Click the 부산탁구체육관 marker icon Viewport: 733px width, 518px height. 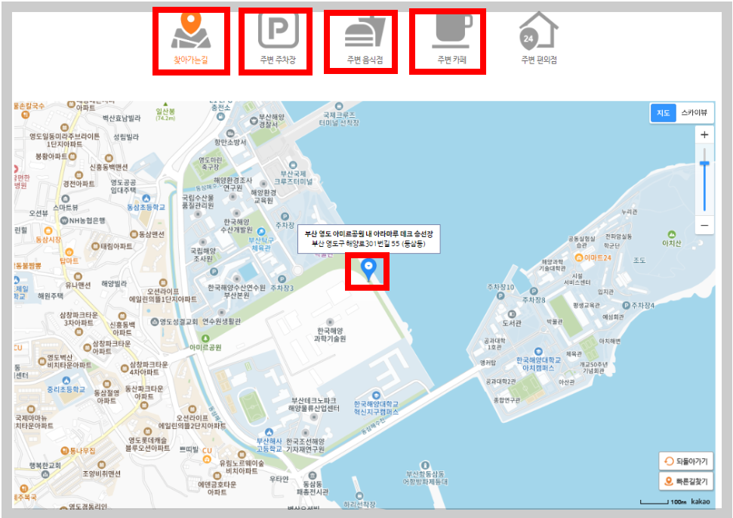coord(261,231)
